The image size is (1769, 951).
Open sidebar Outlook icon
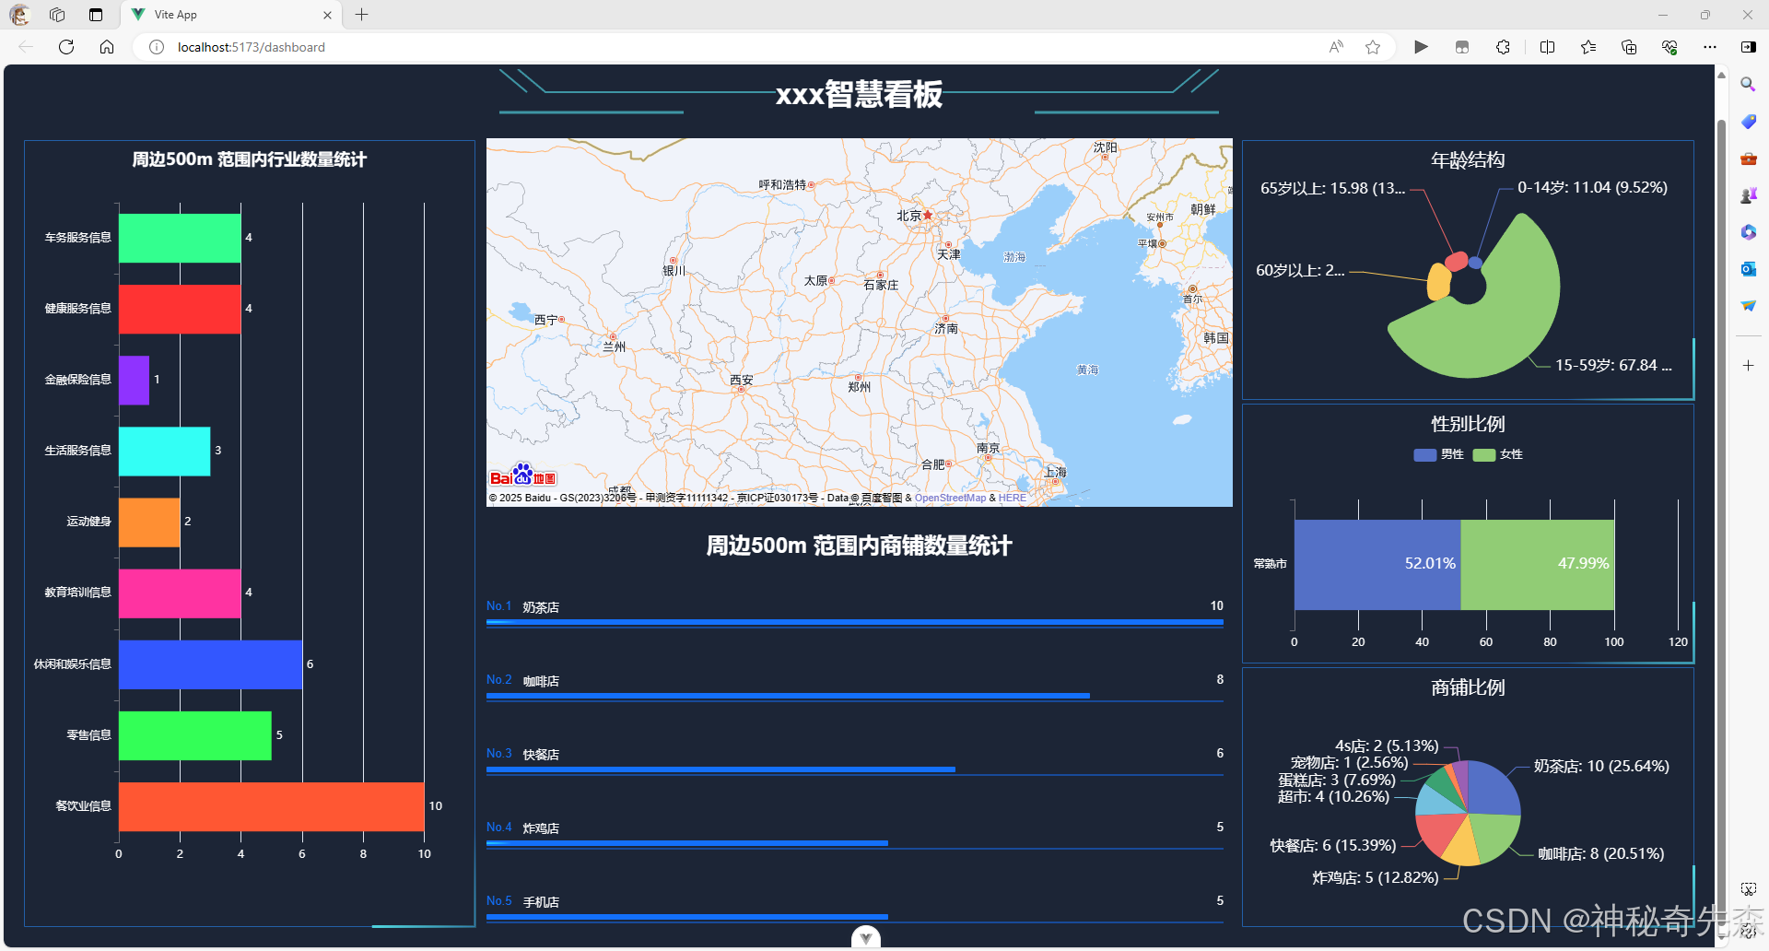click(x=1748, y=269)
